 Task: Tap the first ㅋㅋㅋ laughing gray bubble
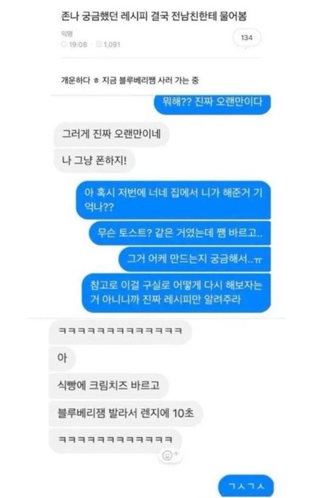(120, 332)
